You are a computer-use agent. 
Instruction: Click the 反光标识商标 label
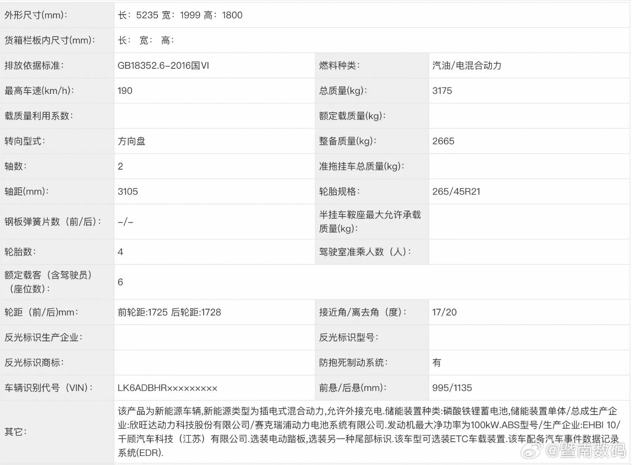(x=34, y=363)
